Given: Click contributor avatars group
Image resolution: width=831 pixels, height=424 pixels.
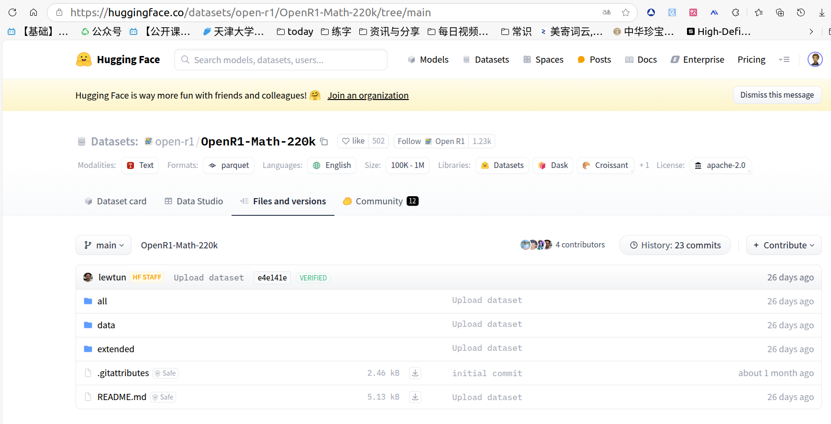Looking at the screenshot, I should (536, 245).
